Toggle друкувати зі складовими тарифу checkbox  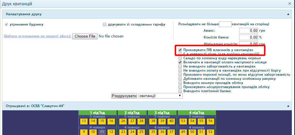105,25
